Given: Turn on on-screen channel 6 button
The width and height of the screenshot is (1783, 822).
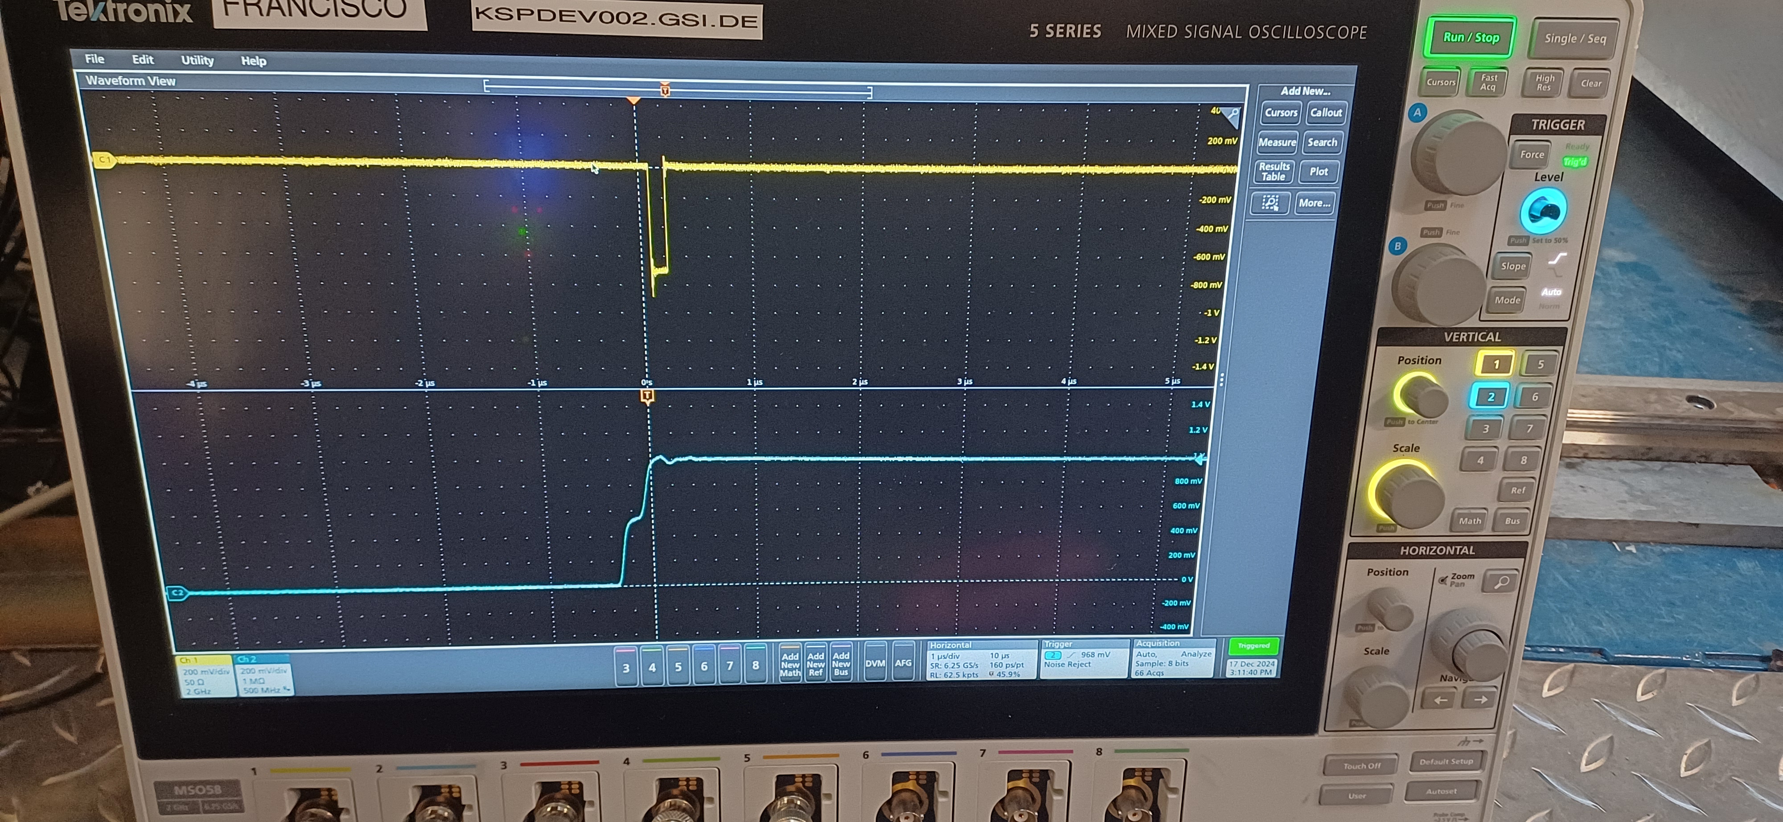Looking at the screenshot, I should click(704, 665).
